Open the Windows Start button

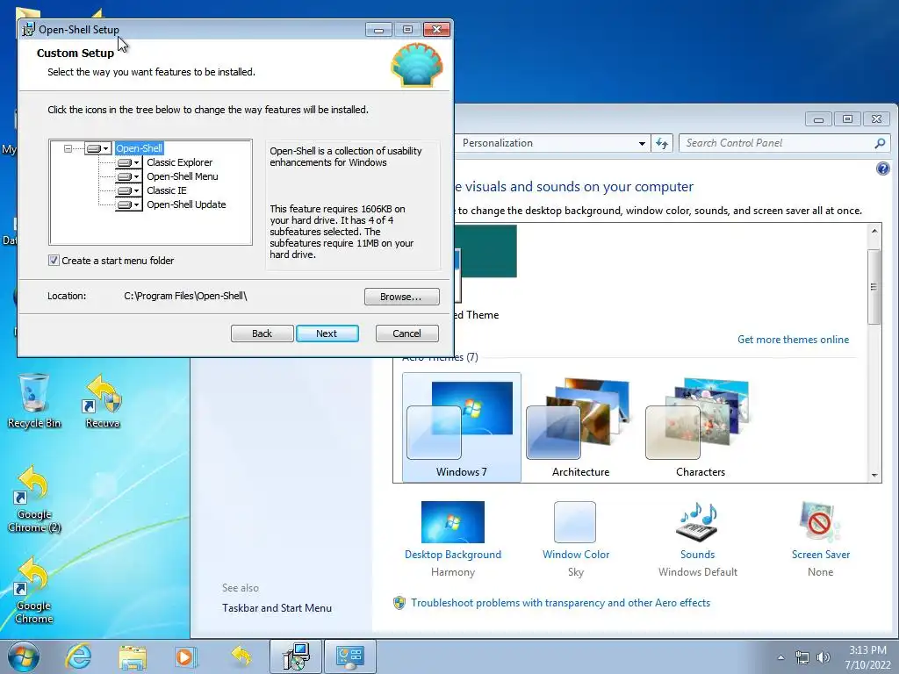coord(24,656)
